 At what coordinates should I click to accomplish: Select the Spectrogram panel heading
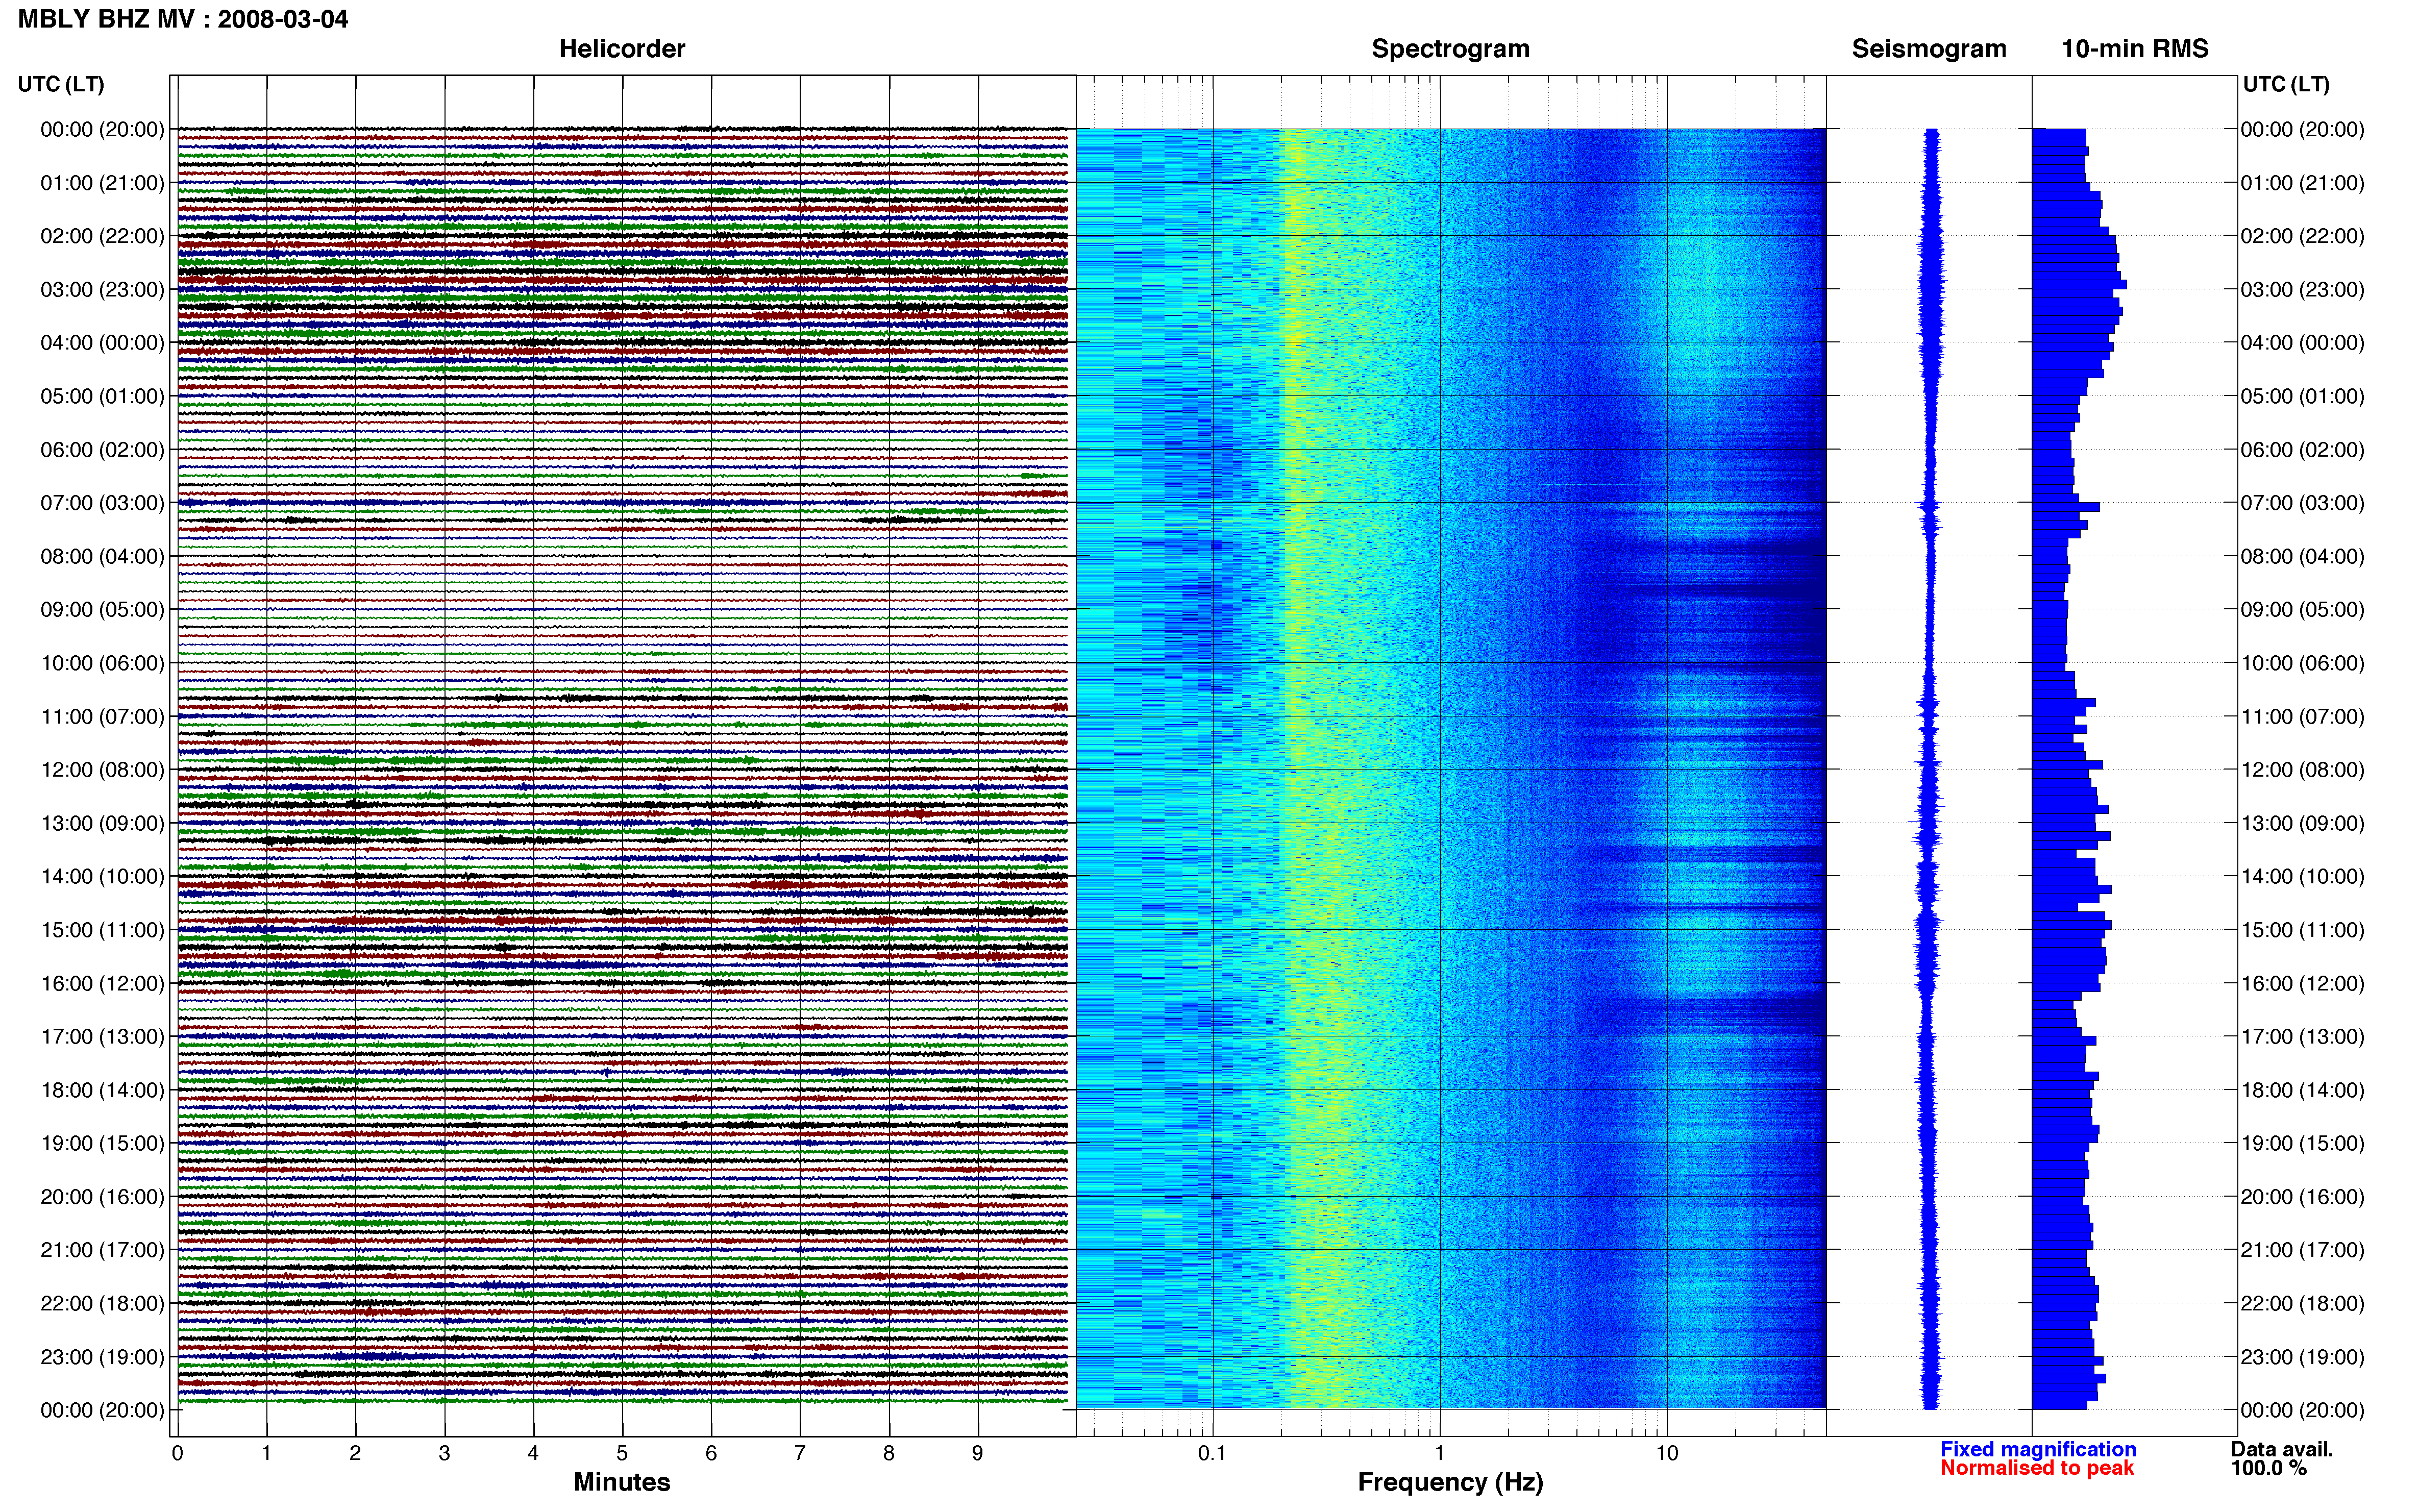point(1450,49)
